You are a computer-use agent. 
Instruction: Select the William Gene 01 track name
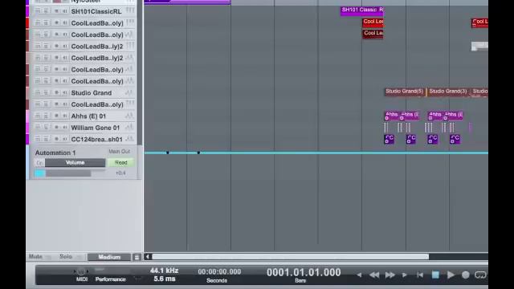pyautogui.click(x=96, y=128)
